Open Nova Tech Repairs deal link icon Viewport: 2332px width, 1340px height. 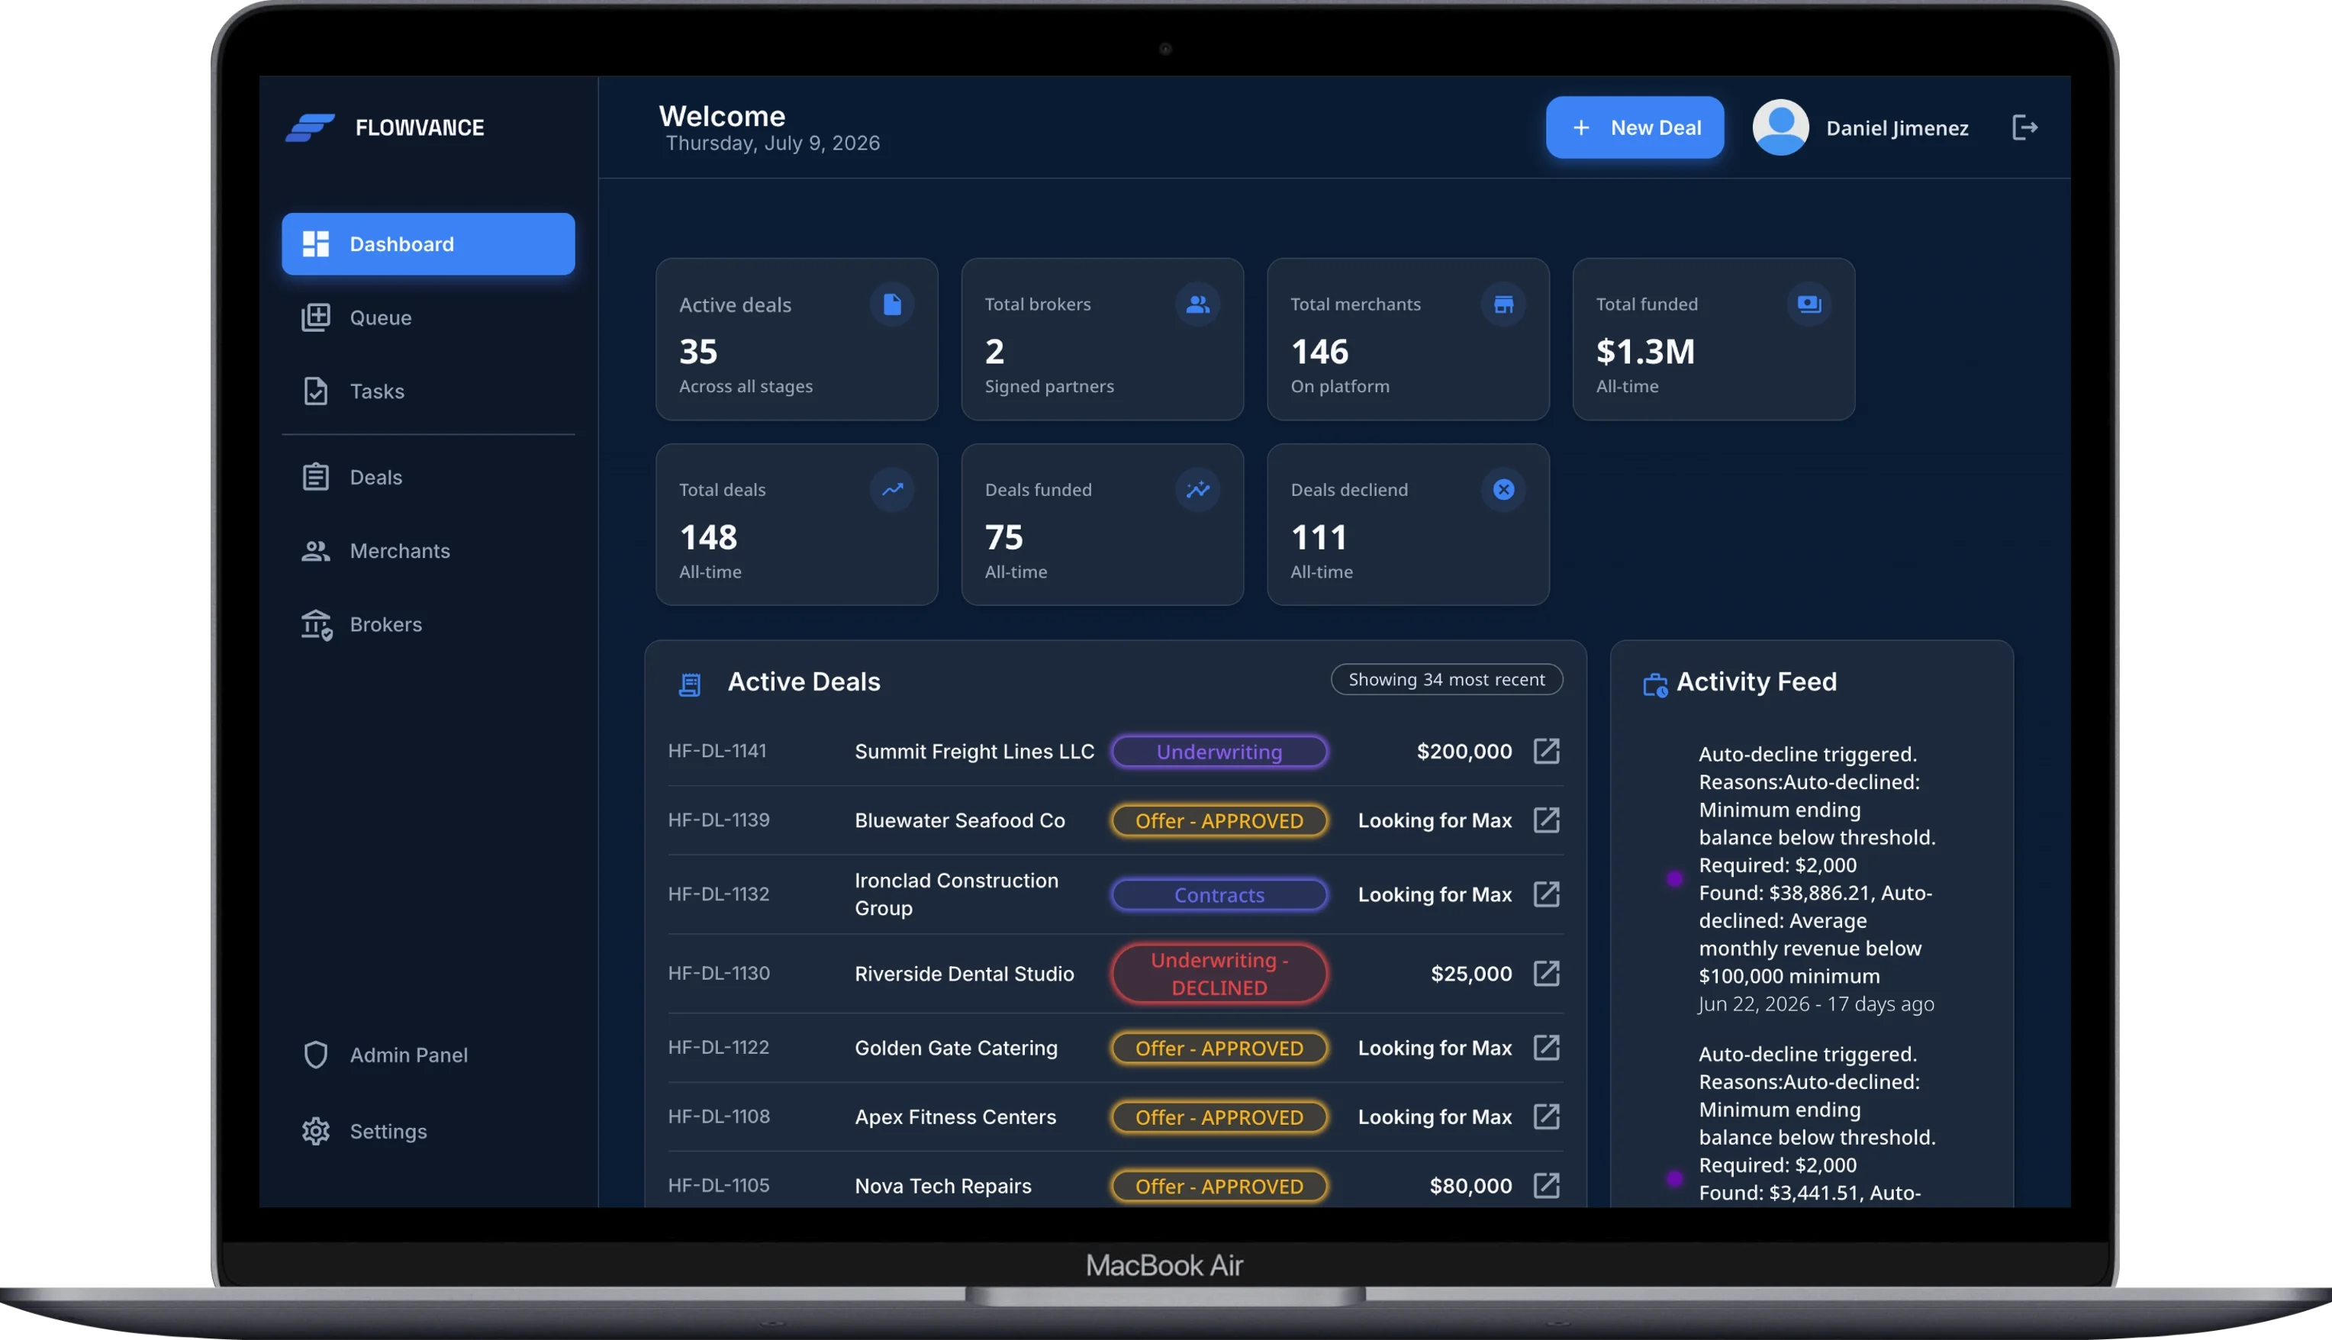1546,1185
